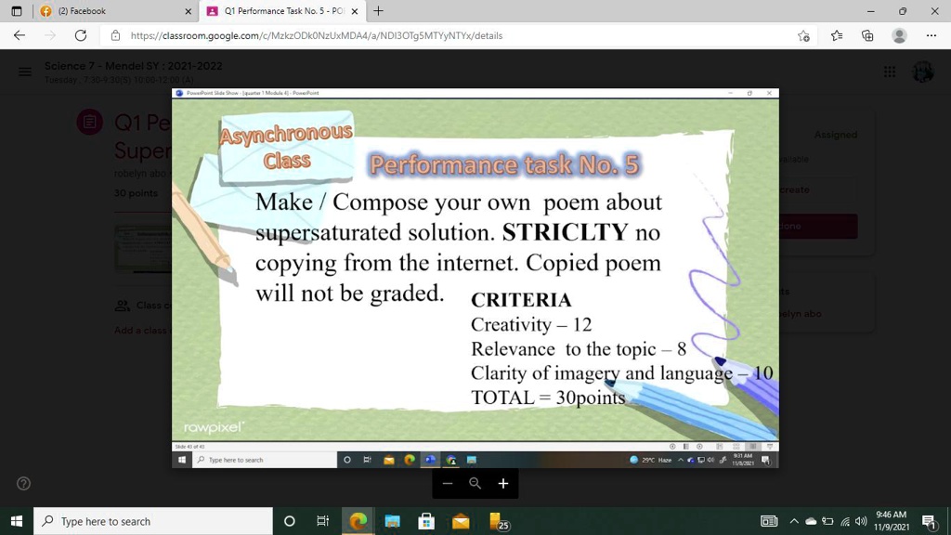View site information lock icon
This screenshot has height=535, width=951.
point(115,36)
